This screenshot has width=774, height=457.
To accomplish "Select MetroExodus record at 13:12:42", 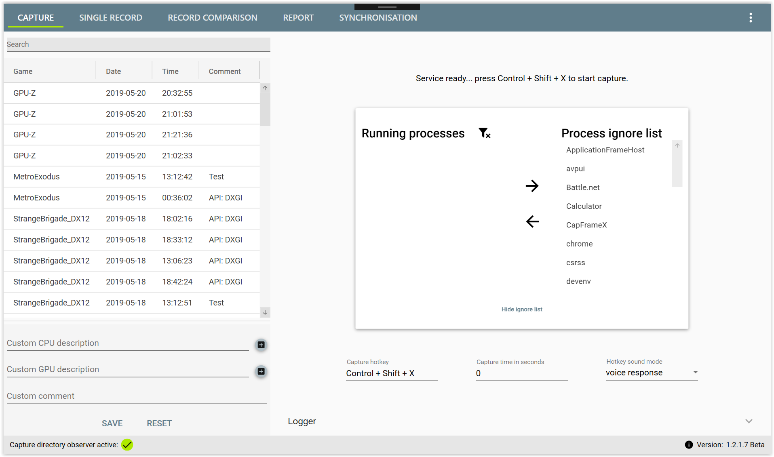I will pos(132,177).
